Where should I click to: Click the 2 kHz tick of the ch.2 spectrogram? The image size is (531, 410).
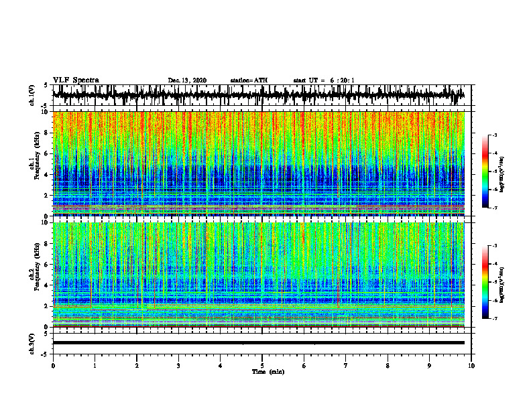[x=46, y=306]
